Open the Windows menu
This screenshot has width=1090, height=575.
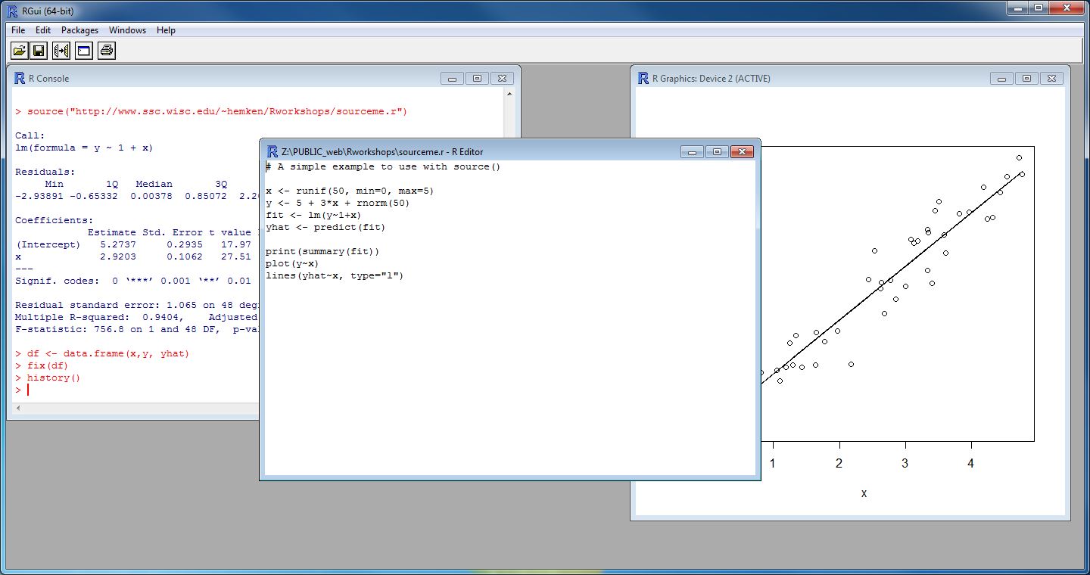pos(127,30)
